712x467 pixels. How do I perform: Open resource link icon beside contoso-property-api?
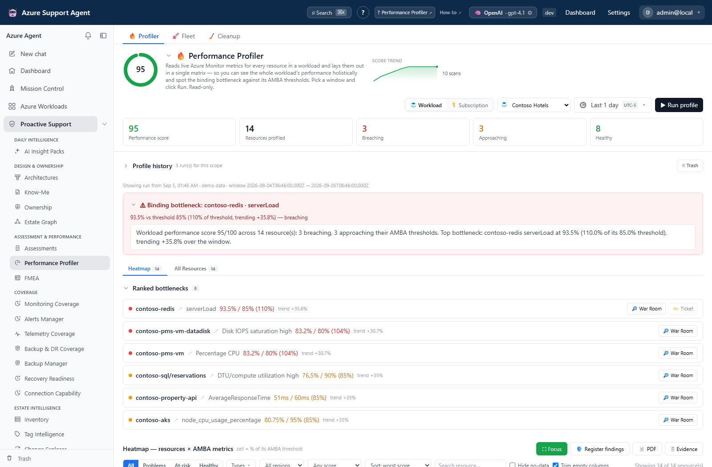coord(202,398)
